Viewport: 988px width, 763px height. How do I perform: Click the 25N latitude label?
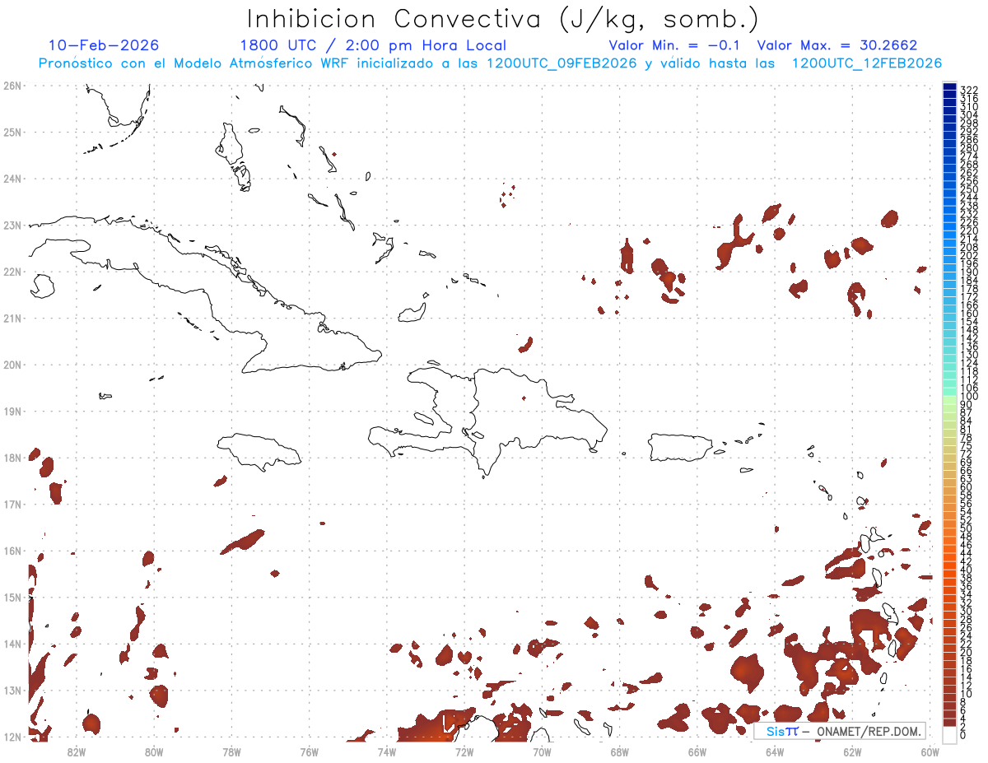click(x=12, y=132)
